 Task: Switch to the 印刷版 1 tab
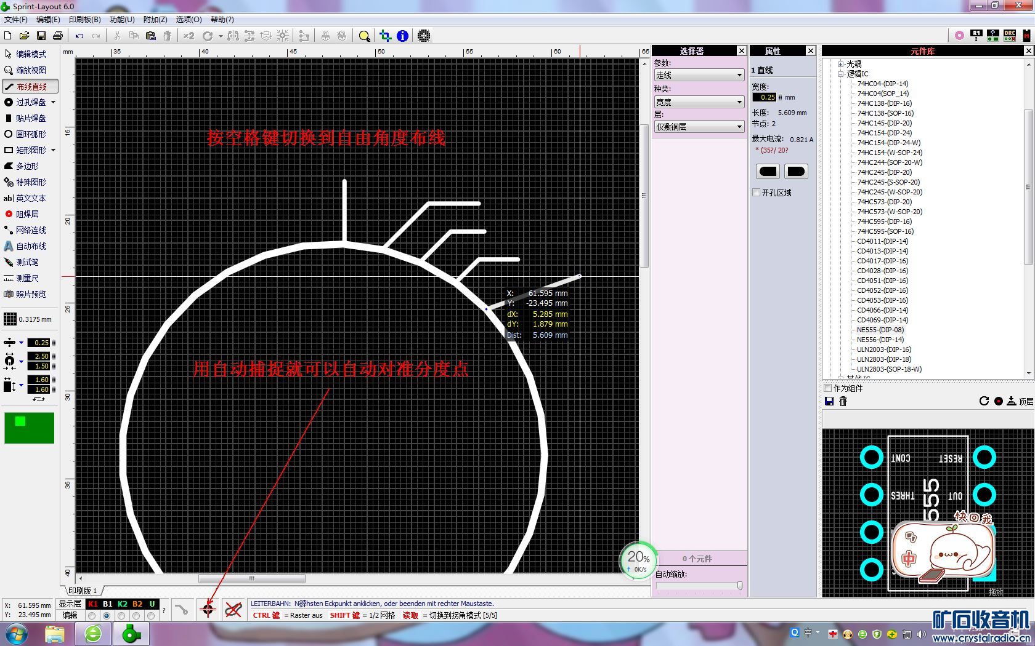pyautogui.click(x=83, y=591)
